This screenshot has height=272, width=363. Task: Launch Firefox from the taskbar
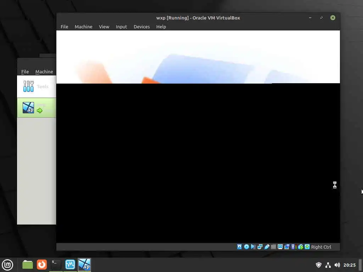(42, 265)
